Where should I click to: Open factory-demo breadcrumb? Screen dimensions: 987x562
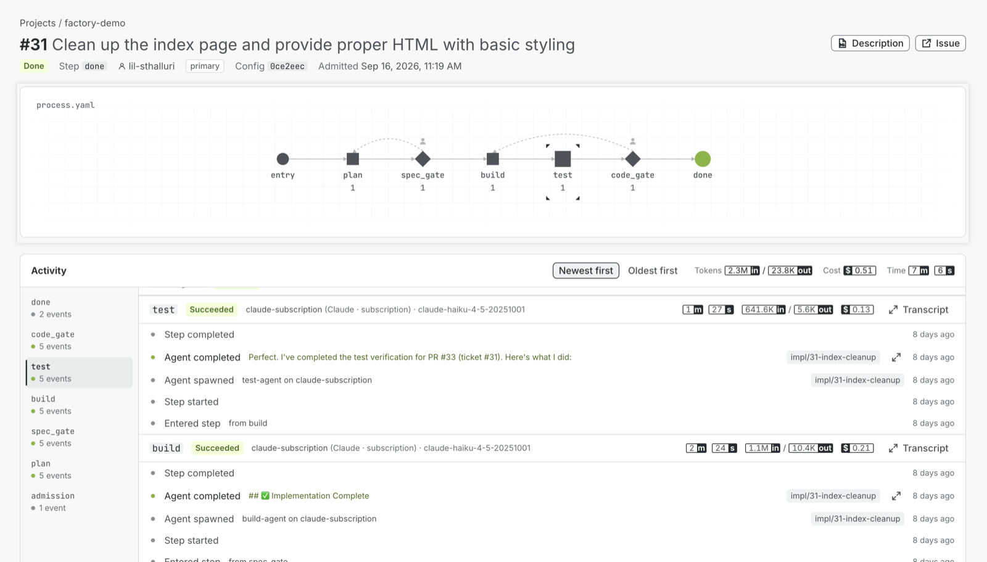tap(95, 23)
